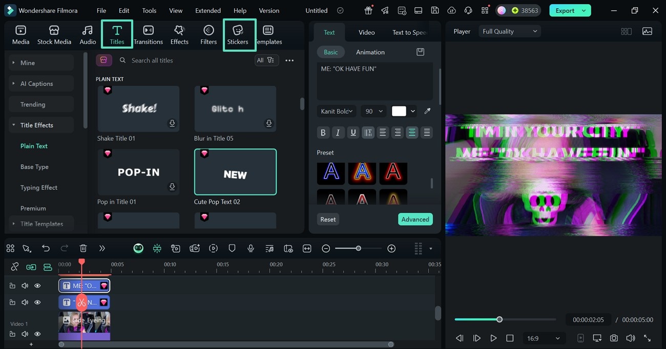Mute the top text track speaker
The width and height of the screenshot is (666, 349).
coord(25,286)
